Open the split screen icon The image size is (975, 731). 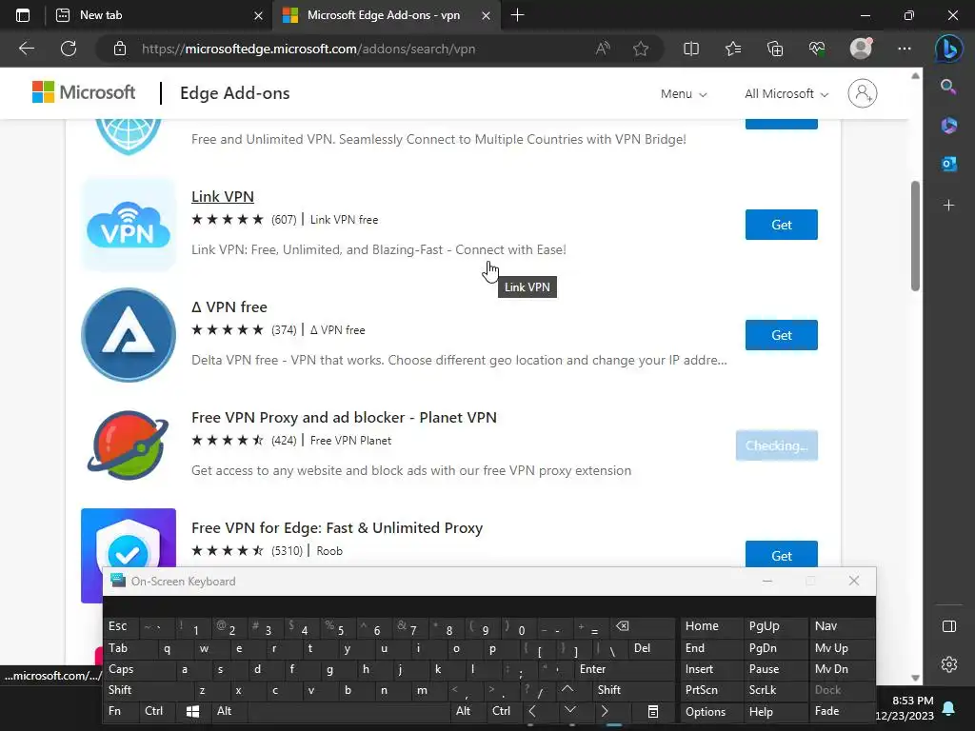[x=691, y=49]
